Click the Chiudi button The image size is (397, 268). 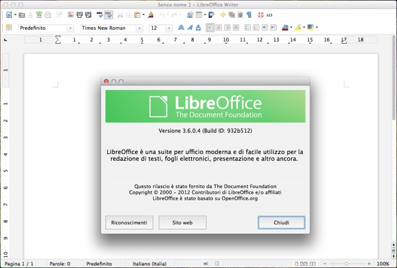point(281,222)
